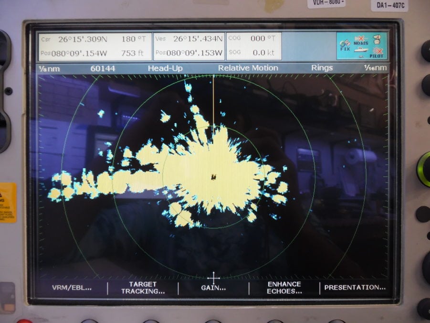Select the boat icon in status panel
This screenshot has width=430, height=323.
361,50
